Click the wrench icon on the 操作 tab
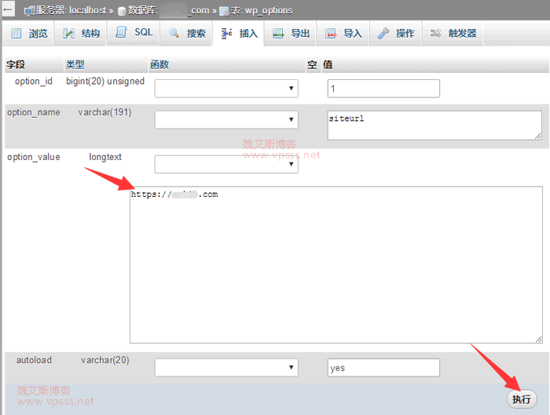 383,34
